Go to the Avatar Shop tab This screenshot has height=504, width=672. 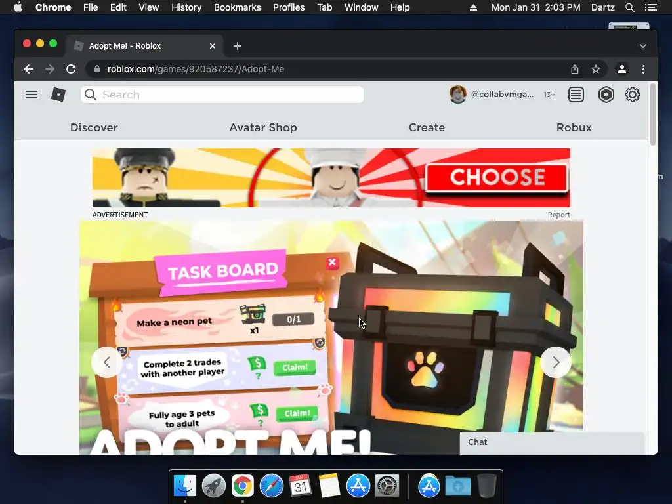coord(263,127)
